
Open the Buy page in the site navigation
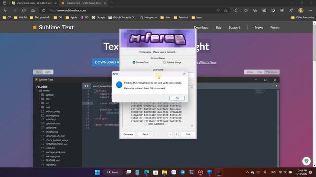[218, 28]
